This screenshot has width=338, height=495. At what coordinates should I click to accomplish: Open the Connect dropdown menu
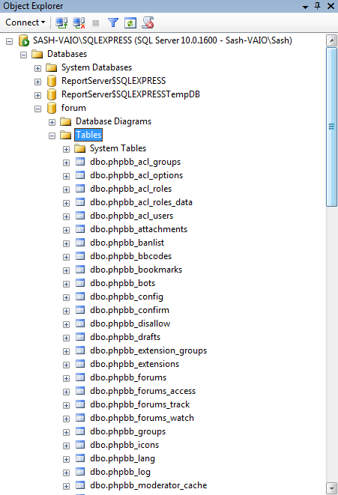tap(25, 22)
